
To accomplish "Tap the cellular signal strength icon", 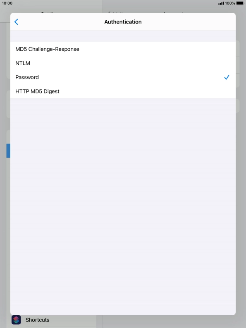I will (221, 3).
